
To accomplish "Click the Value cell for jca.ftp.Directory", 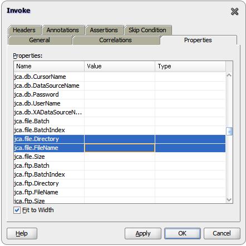I will [120, 183].
